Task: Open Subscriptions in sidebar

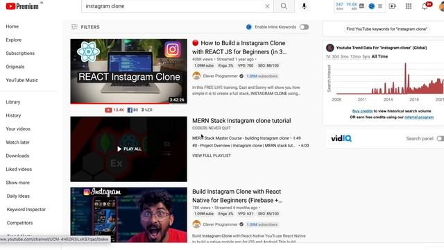Action: click(x=20, y=53)
